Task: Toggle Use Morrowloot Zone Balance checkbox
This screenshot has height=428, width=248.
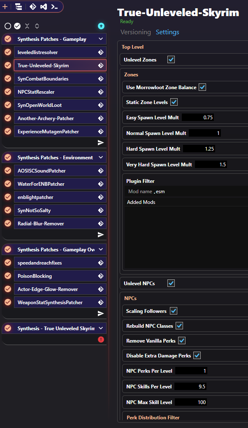Action: 202,87
